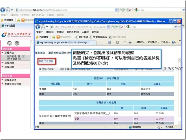Viewport: 186px width, 140px height.
Task: Click the RSS feeds icon in the command bar
Action: pos(118,42)
